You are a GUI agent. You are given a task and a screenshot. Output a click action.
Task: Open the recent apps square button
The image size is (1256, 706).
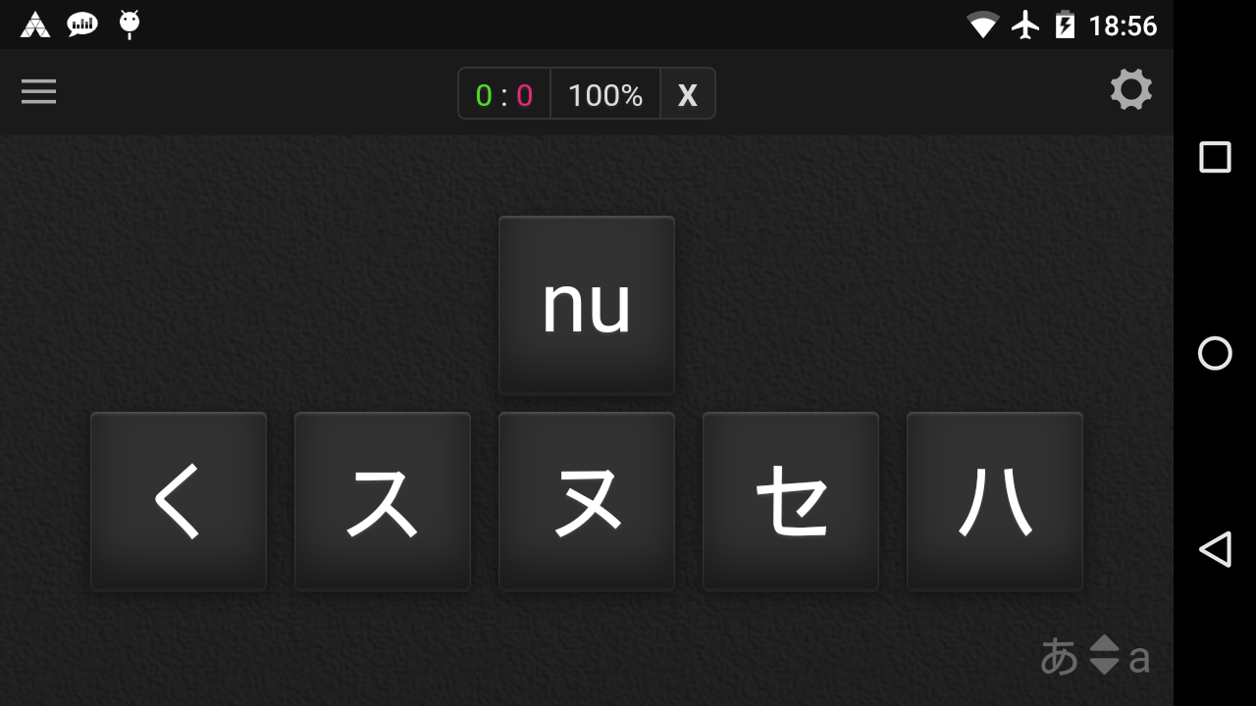(x=1215, y=157)
